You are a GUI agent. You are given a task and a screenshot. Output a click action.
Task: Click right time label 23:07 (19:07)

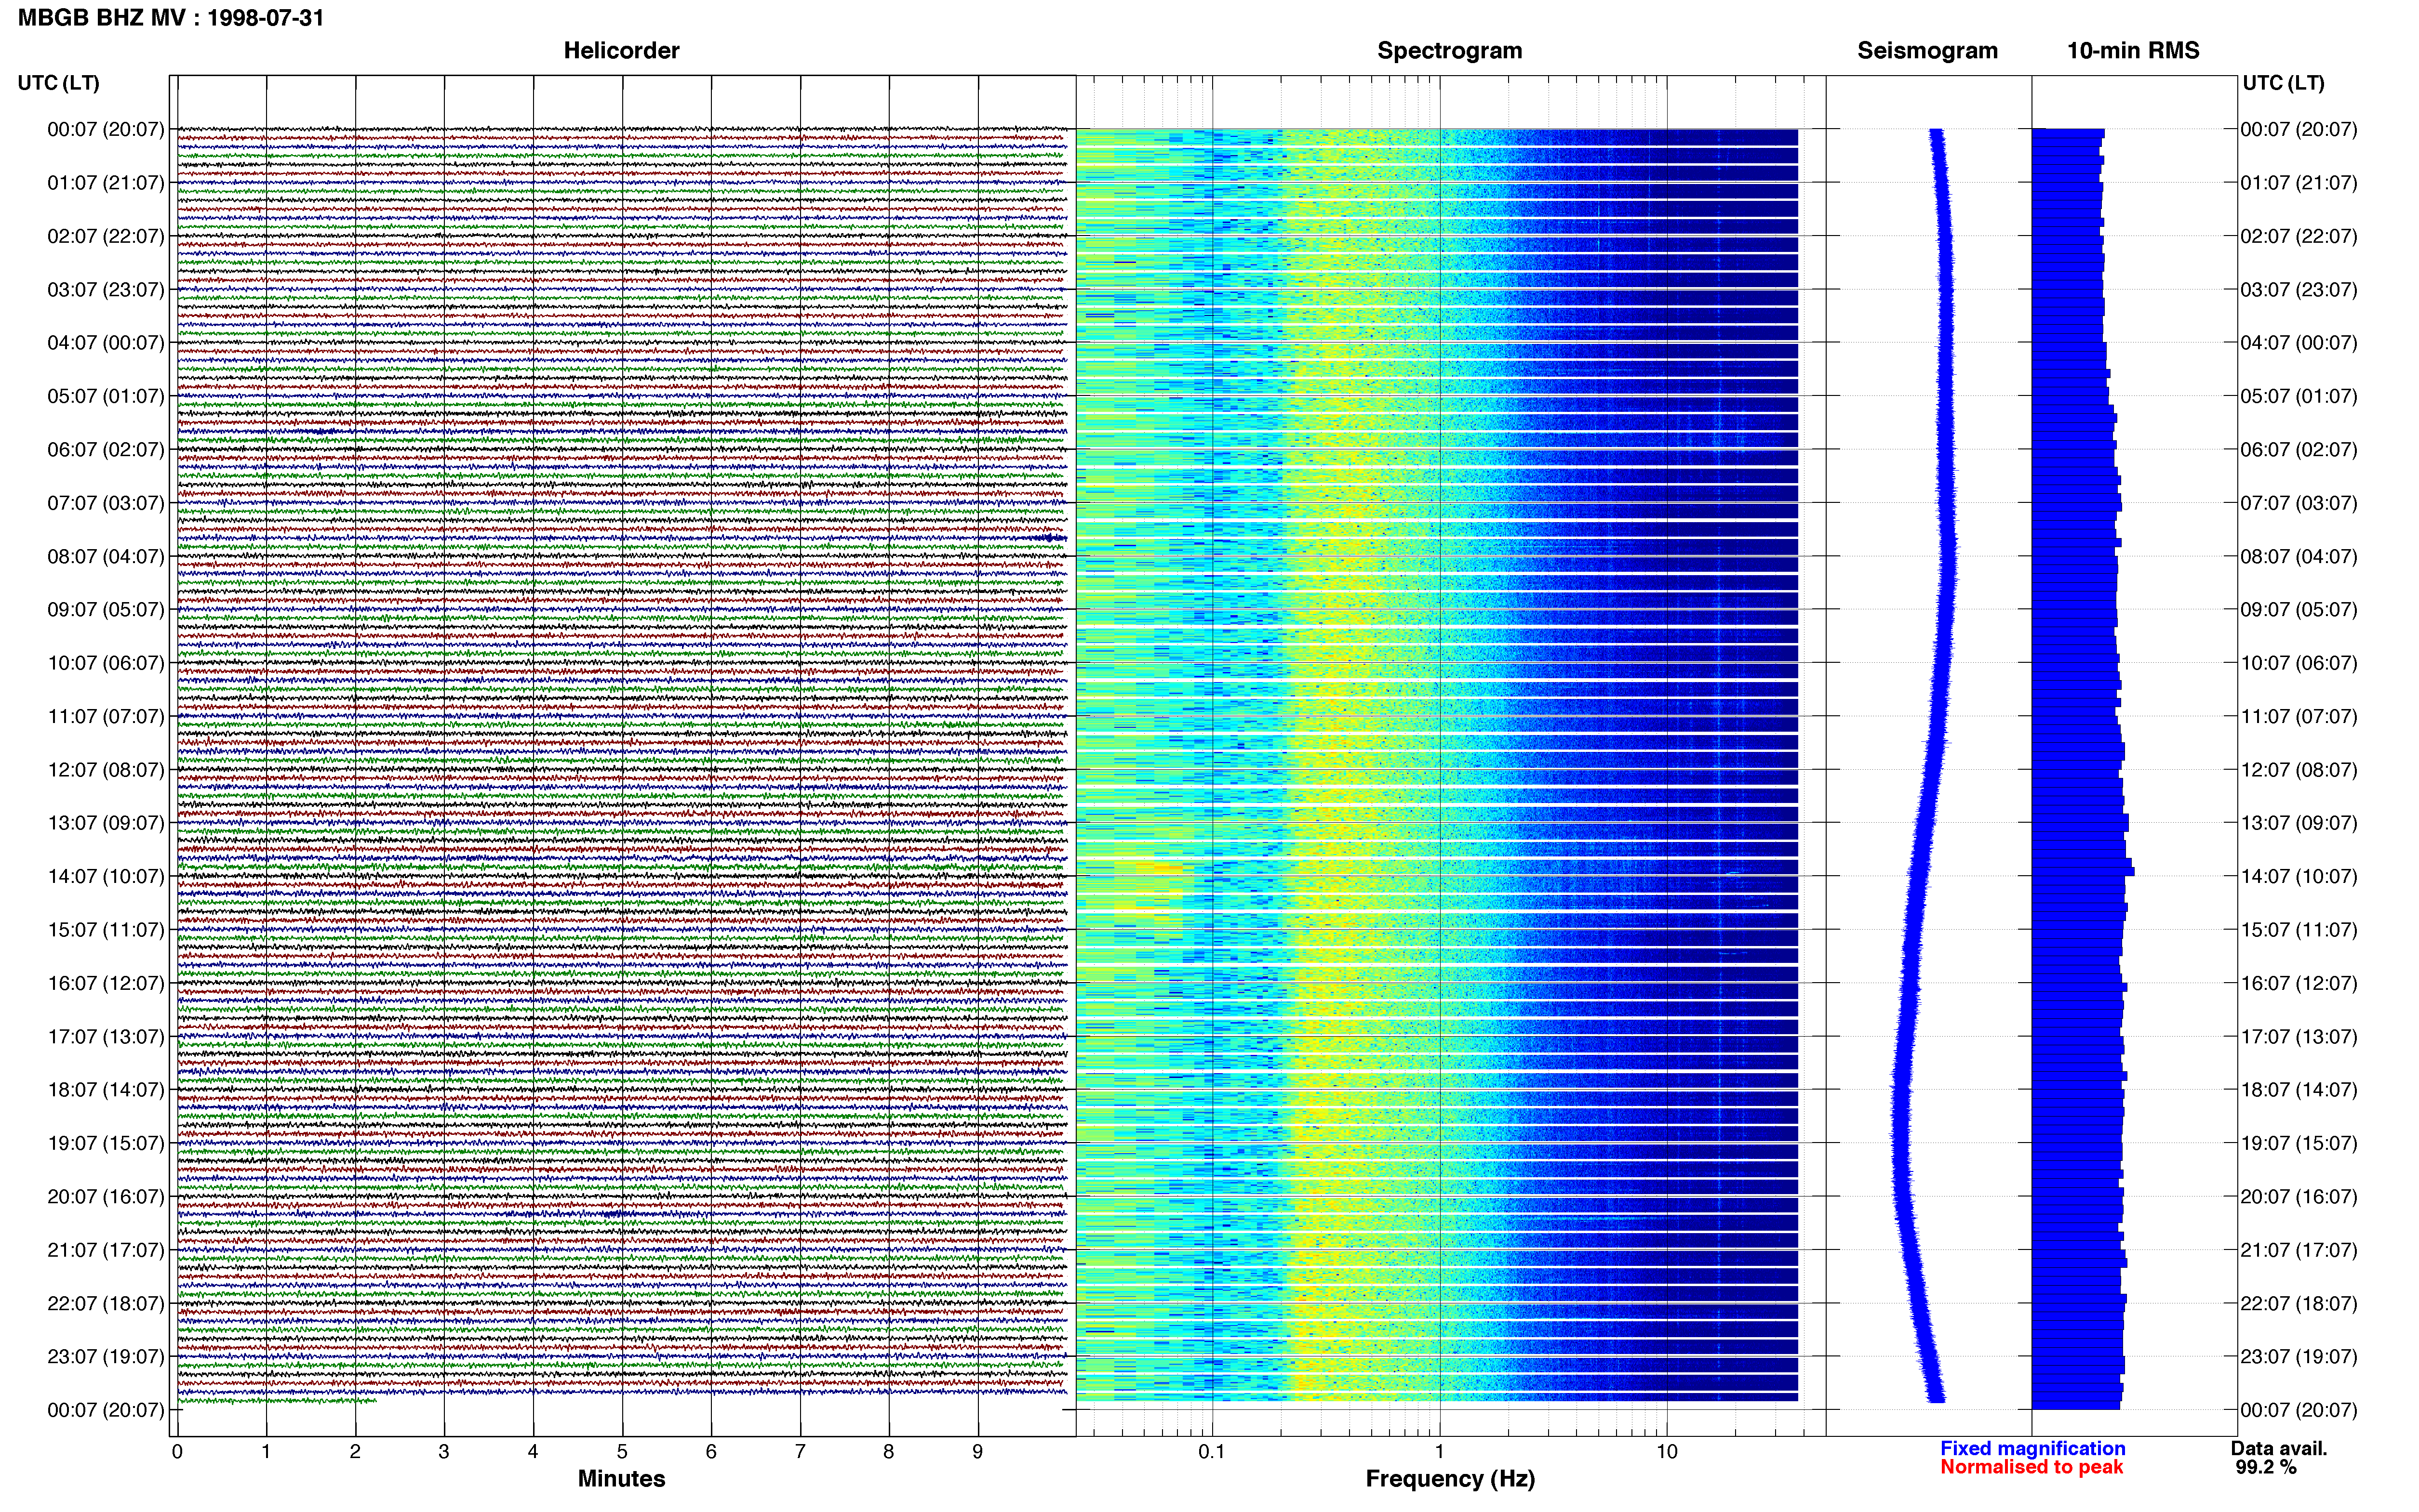pyautogui.click(x=2298, y=1356)
